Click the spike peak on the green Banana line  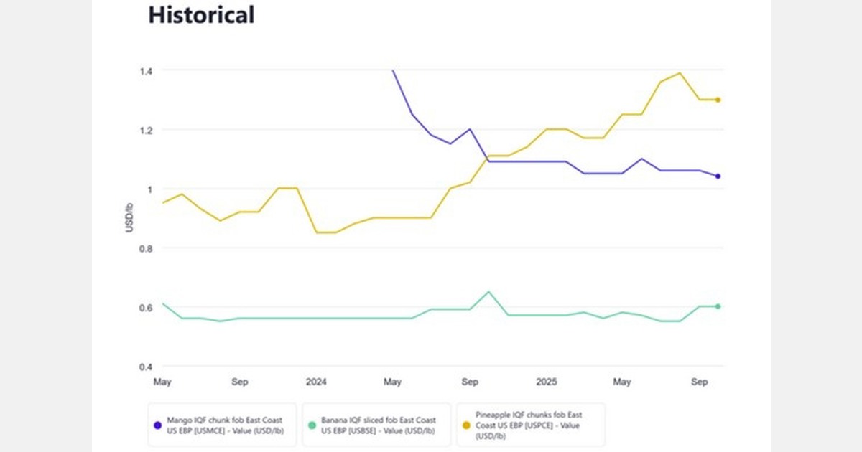[x=488, y=291]
